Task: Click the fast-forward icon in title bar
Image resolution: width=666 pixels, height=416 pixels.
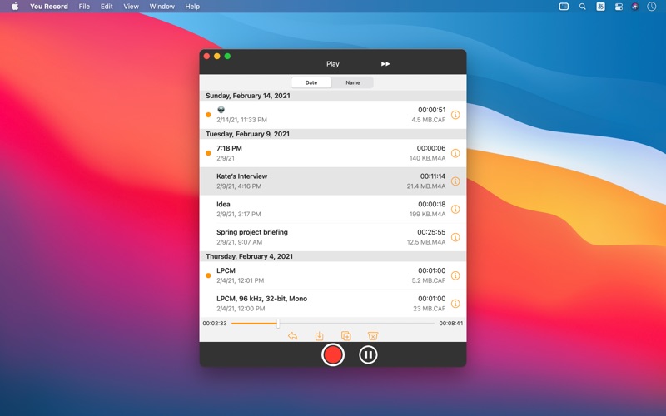Action: [385, 64]
